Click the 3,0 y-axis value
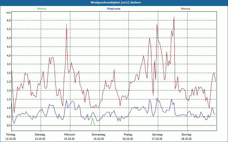The width and height of the screenshot is (228, 142). pyautogui.click(x=9, y=73)
